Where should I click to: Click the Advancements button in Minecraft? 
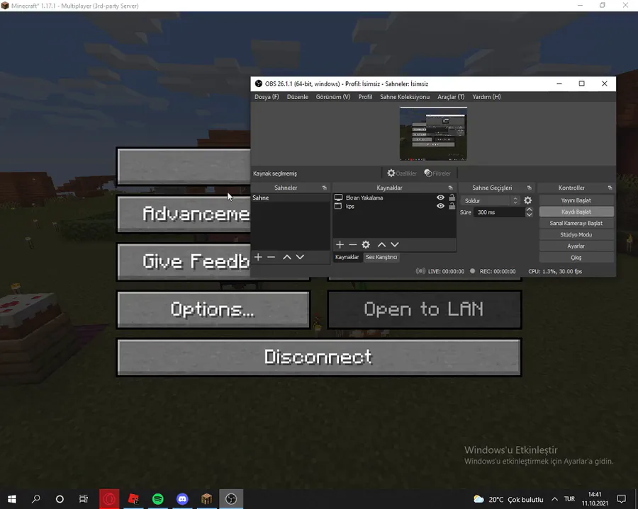(x=184, y=214)
